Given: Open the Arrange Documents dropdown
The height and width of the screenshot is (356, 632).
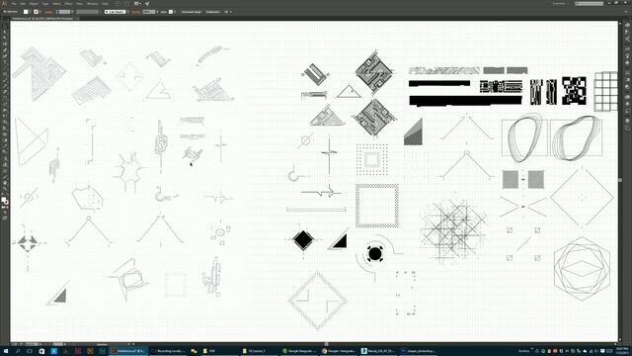Looking at the screenshot, I should click(137, 4).
